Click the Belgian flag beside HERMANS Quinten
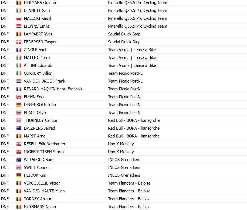 [x=19, y=3]
